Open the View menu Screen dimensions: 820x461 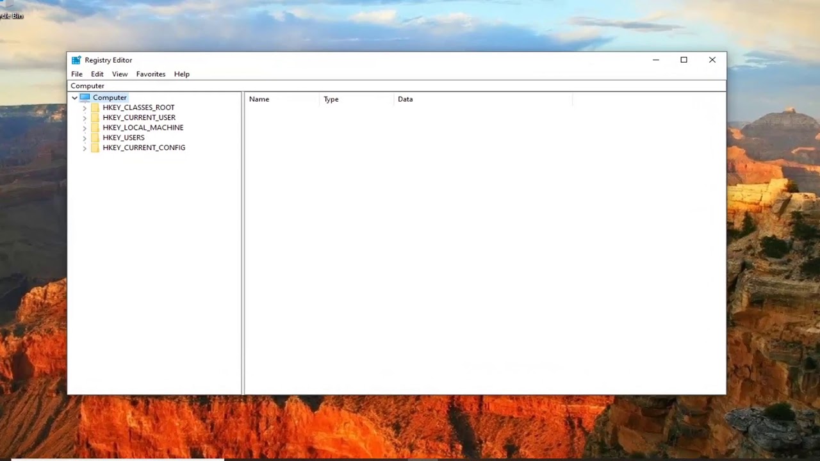(x=120, y=74)
